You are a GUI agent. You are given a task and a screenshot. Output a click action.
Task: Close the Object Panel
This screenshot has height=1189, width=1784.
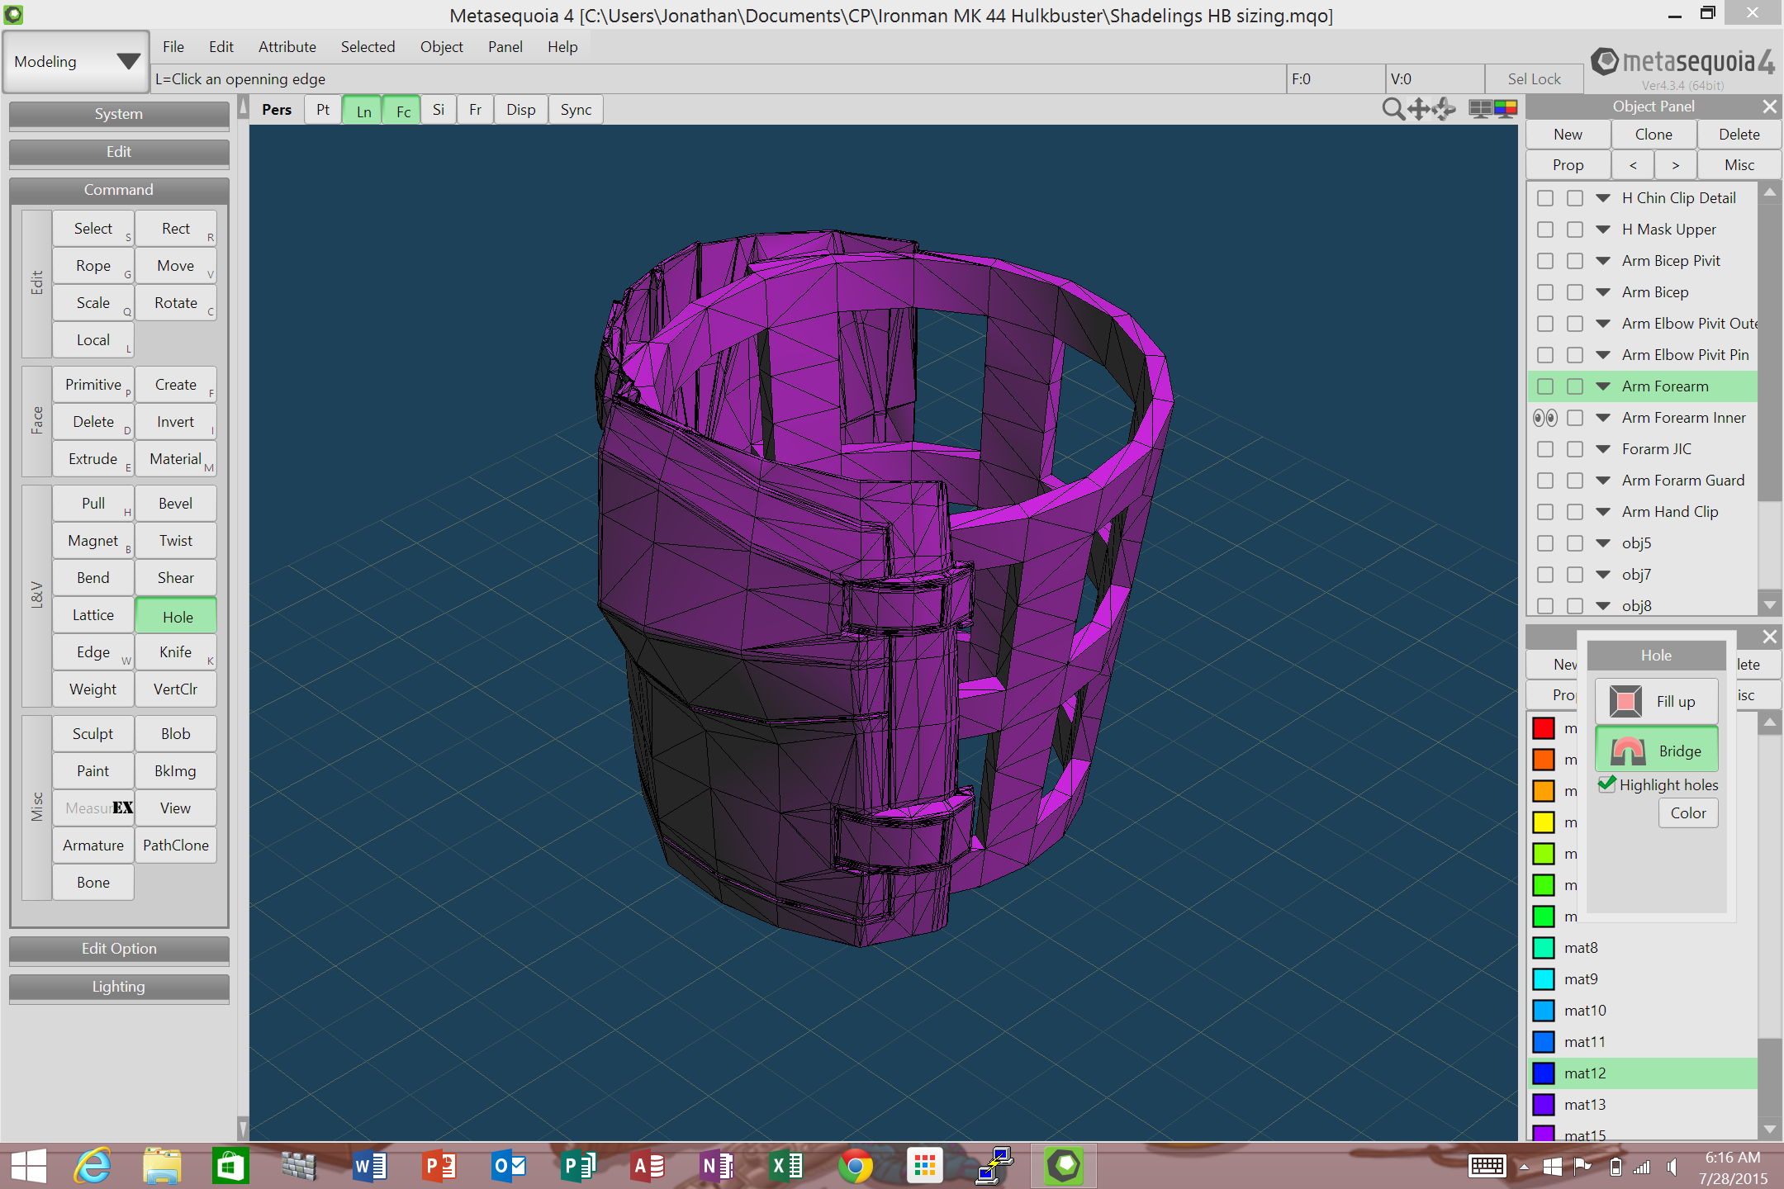coord(1769,107)
